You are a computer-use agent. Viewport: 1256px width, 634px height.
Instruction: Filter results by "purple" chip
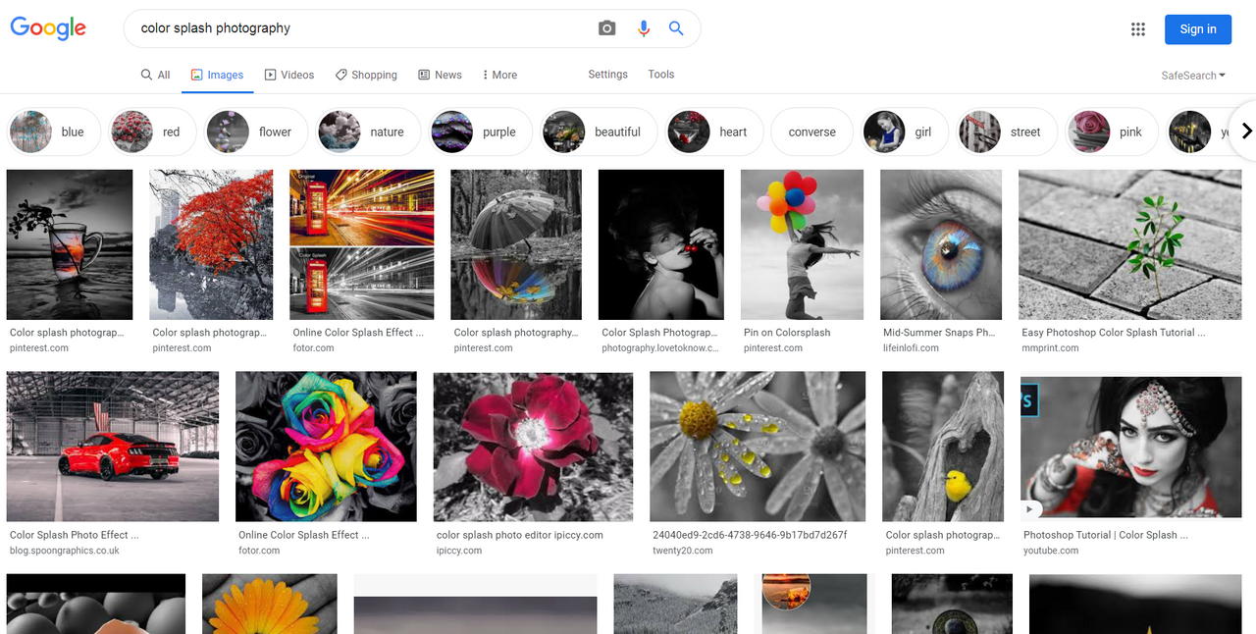point(481,132)
